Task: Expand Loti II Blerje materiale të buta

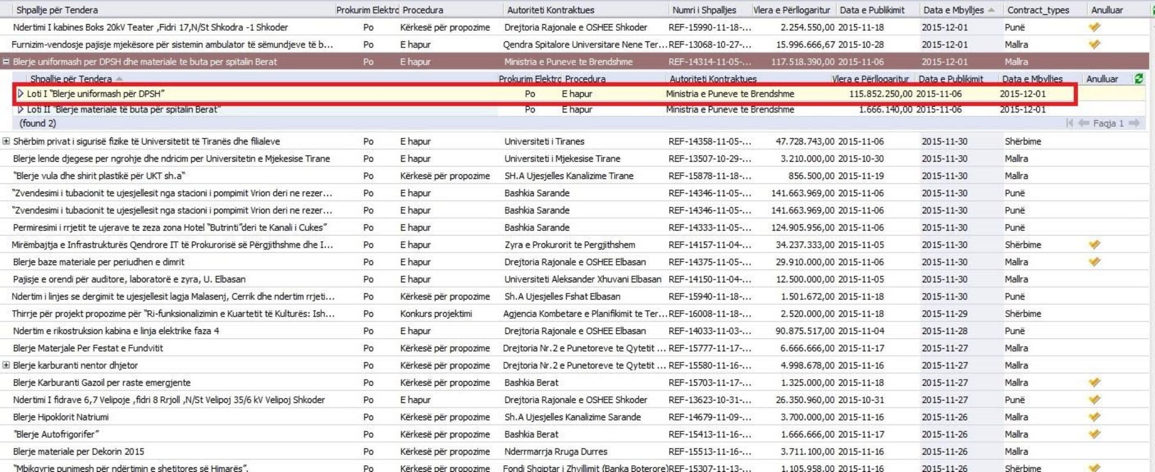Action: coord(21,110)
